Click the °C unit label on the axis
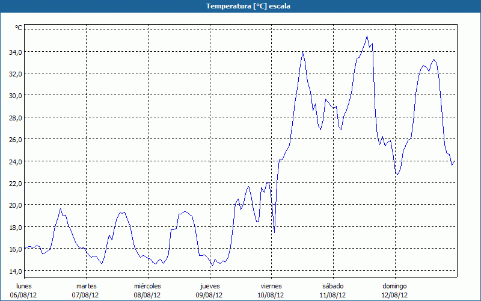Screen dimensions: 481x301 click(19, 28)
